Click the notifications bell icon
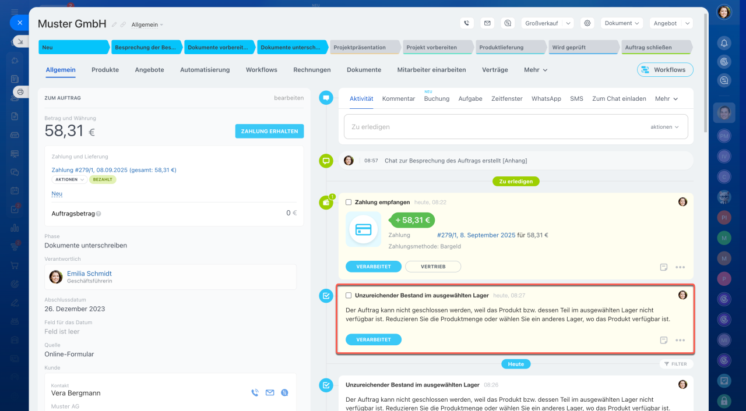This screenshot has width=746, height=411. (724, 43)
